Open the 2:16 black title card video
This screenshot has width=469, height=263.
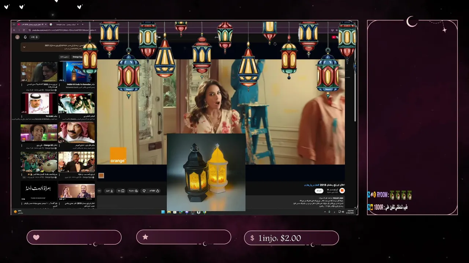(39, 191)
